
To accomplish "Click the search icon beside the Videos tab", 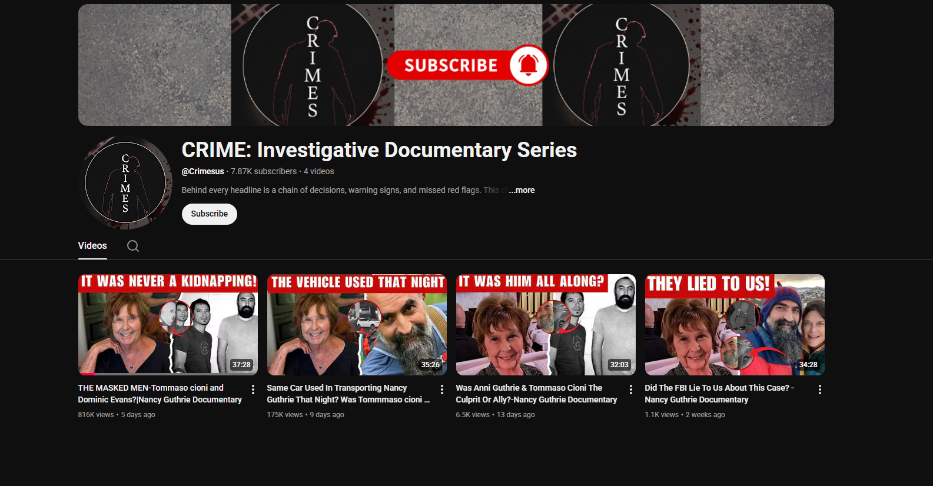I will [x=133, y=246].
